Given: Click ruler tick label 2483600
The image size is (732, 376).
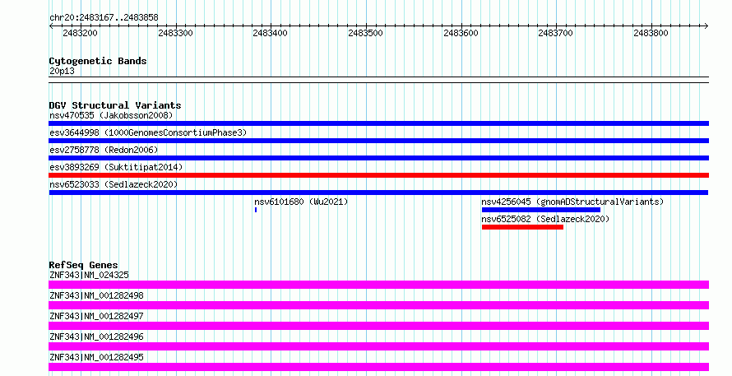Looking at the screenshot, I should [461, 33].
